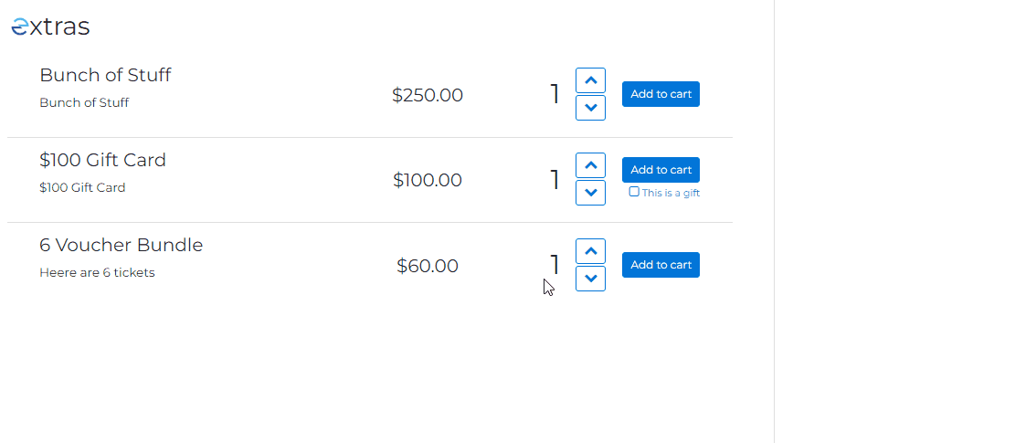The width and height of the screenshot is (1015, 443).
Task: Decrease the 6 Voucher Bundle quantity with the down arrow
Action: point(590,278)
